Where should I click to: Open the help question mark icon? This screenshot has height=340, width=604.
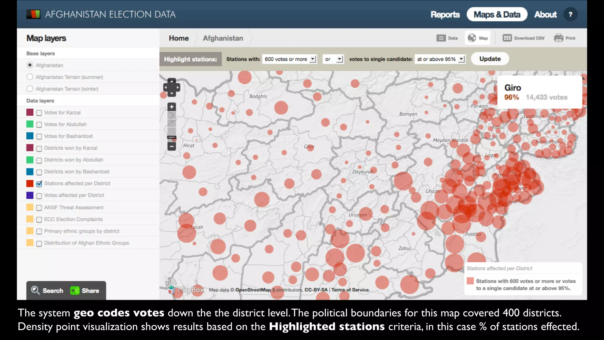570,14
